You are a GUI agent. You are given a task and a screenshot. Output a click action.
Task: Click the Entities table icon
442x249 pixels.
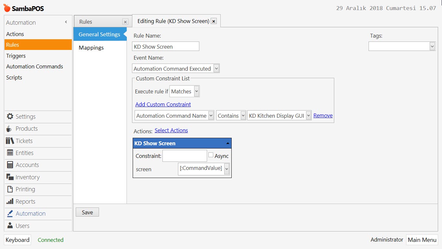tap(10, 153)
